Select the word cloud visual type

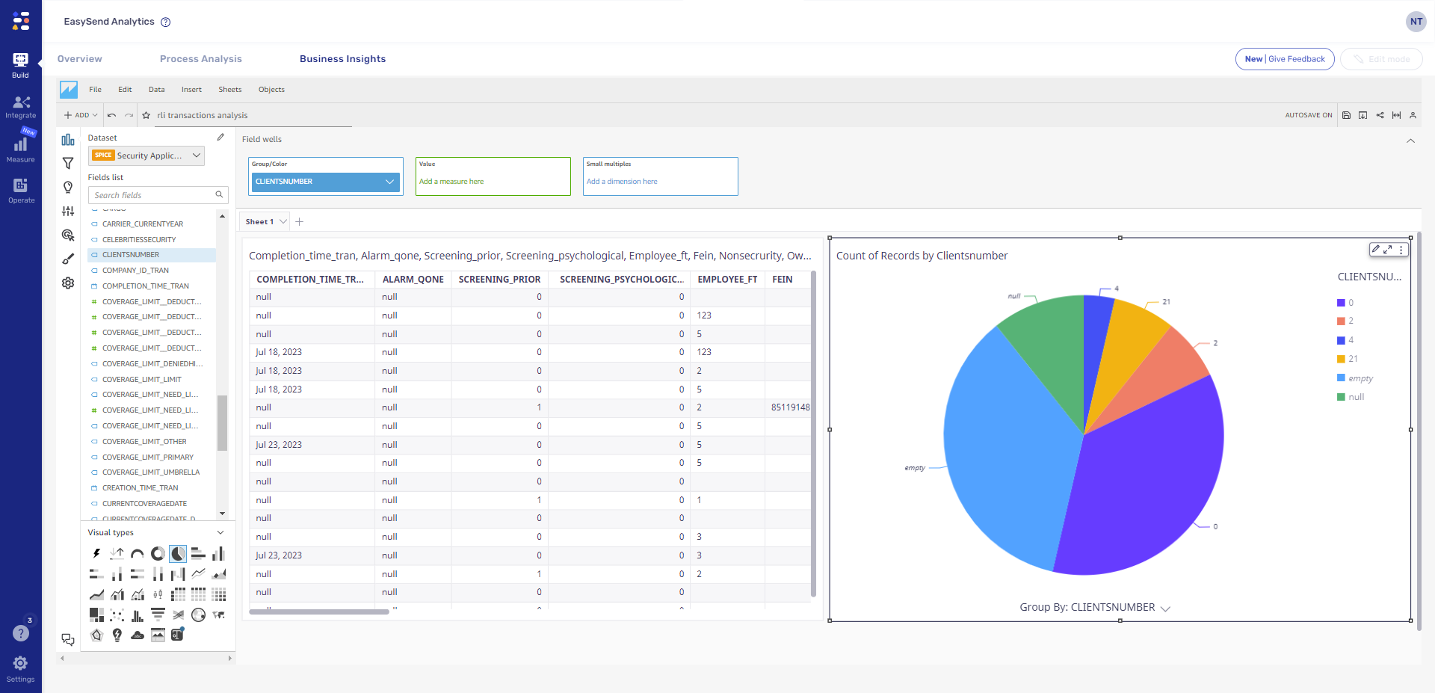138,635
